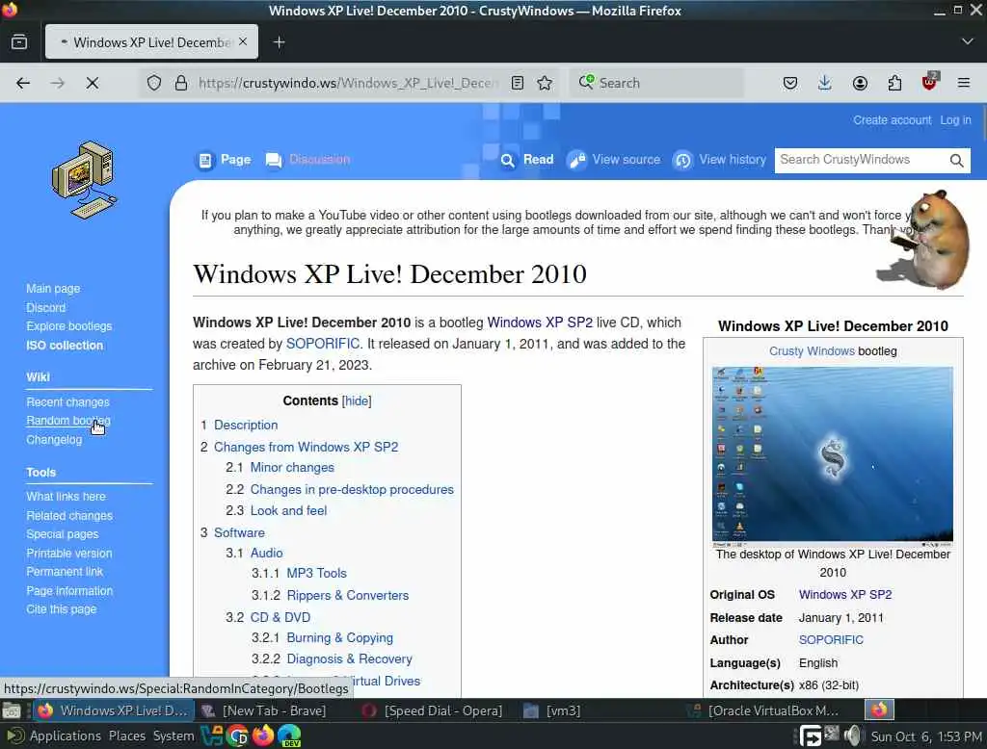Image resolution: width=987 pixels, height=749 pixels.
Task: Click the uBlock Origin extension icon
Action: click(x=929, y=83)
